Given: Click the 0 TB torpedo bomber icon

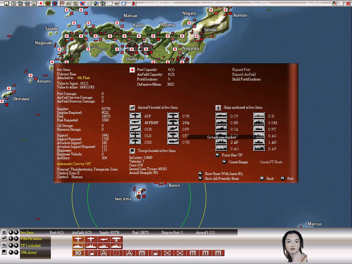Looking at the screenshot, I should point(173,142).
